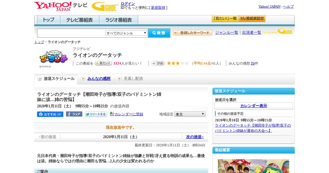Click the keyword search input field

71,33
